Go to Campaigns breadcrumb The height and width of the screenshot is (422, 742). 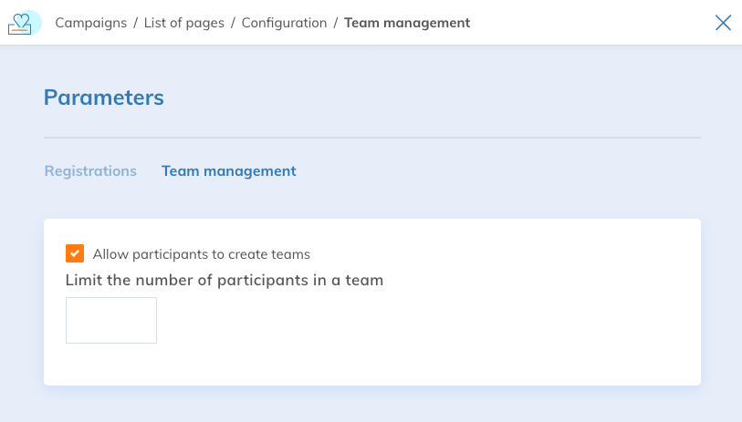91,23
